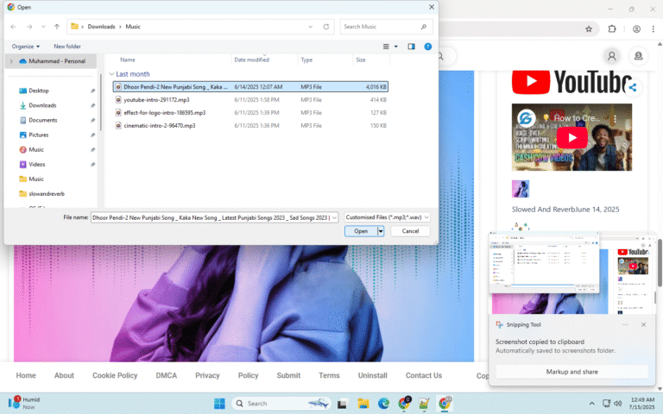Bookmark this page with star icon
This screenshot has width=663, height=414.
coord(589,28)
